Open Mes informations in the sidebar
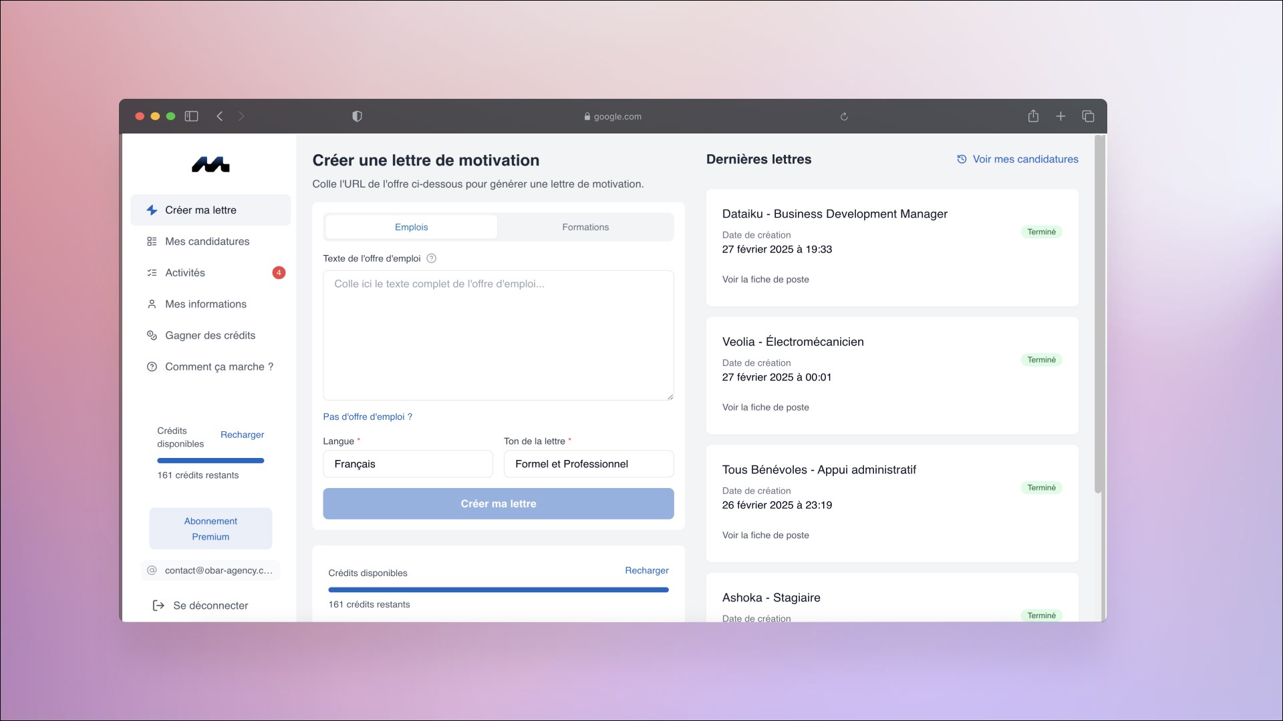The height and width of the screenshot is (721, 1283). click(210, 304)
